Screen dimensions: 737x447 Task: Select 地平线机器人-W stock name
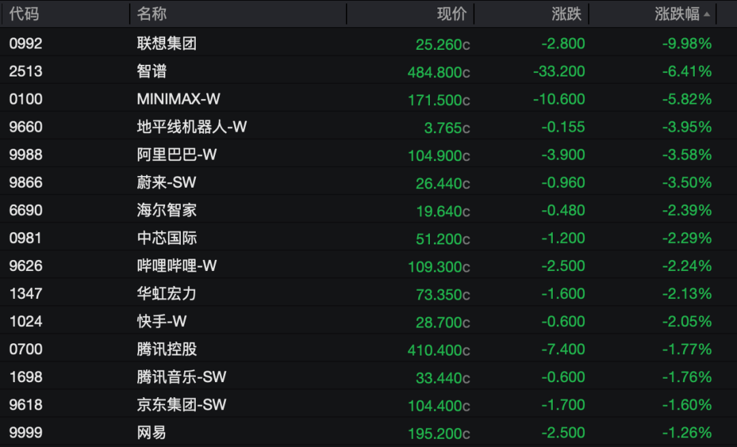point(192,127)
